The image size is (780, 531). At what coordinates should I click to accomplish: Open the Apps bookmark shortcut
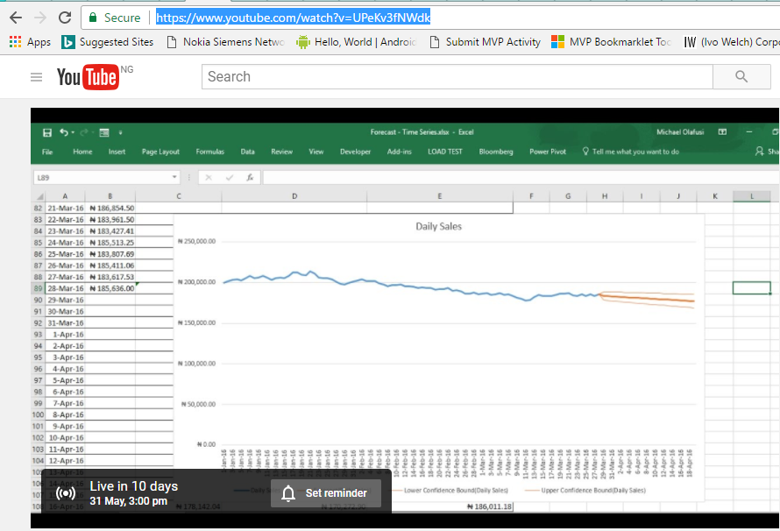tap(31, 42)
